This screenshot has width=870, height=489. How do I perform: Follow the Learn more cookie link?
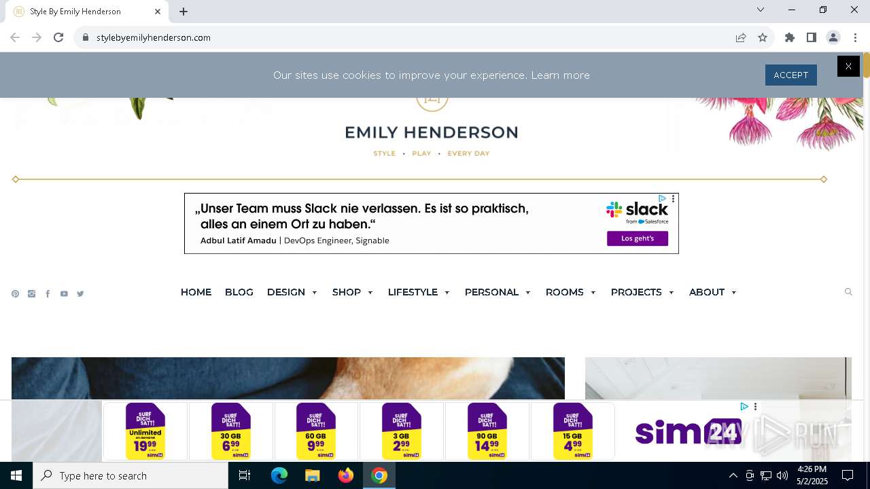tap(560, 75)
